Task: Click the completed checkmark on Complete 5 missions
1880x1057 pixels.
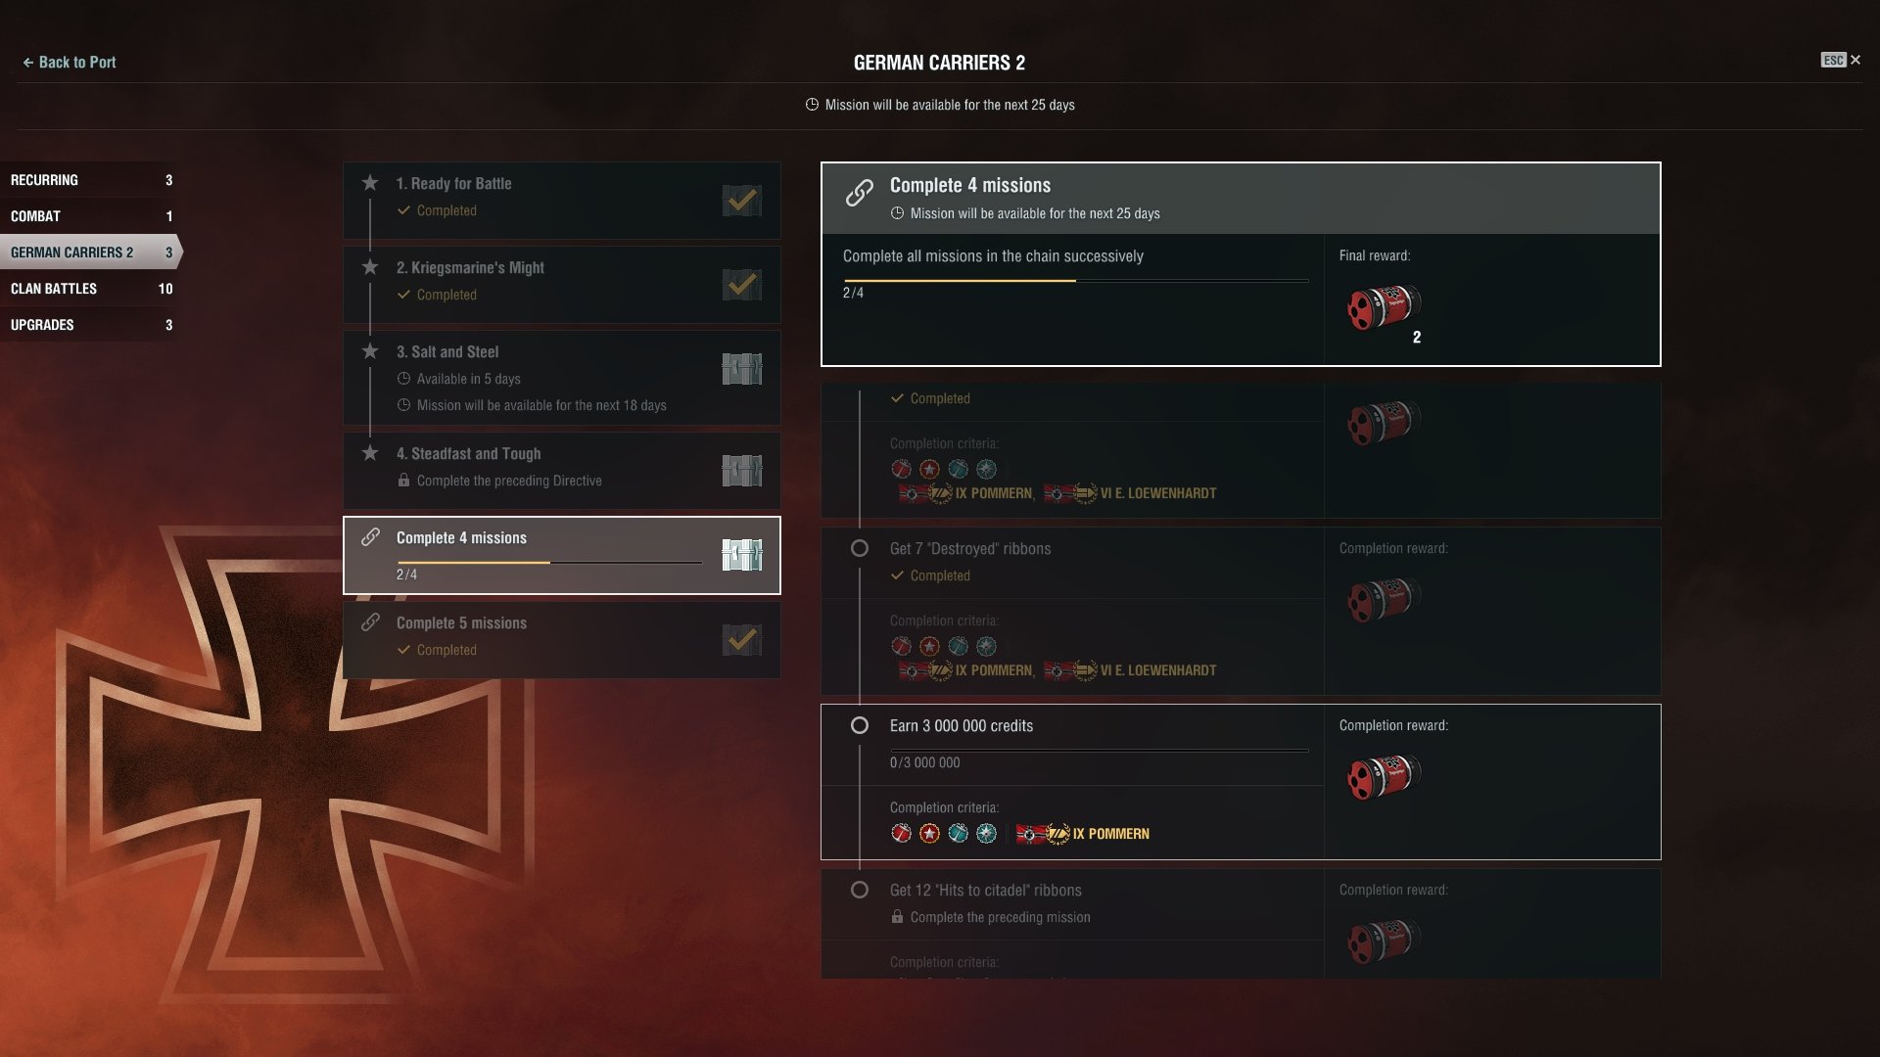Action: (x=741, y=640)
